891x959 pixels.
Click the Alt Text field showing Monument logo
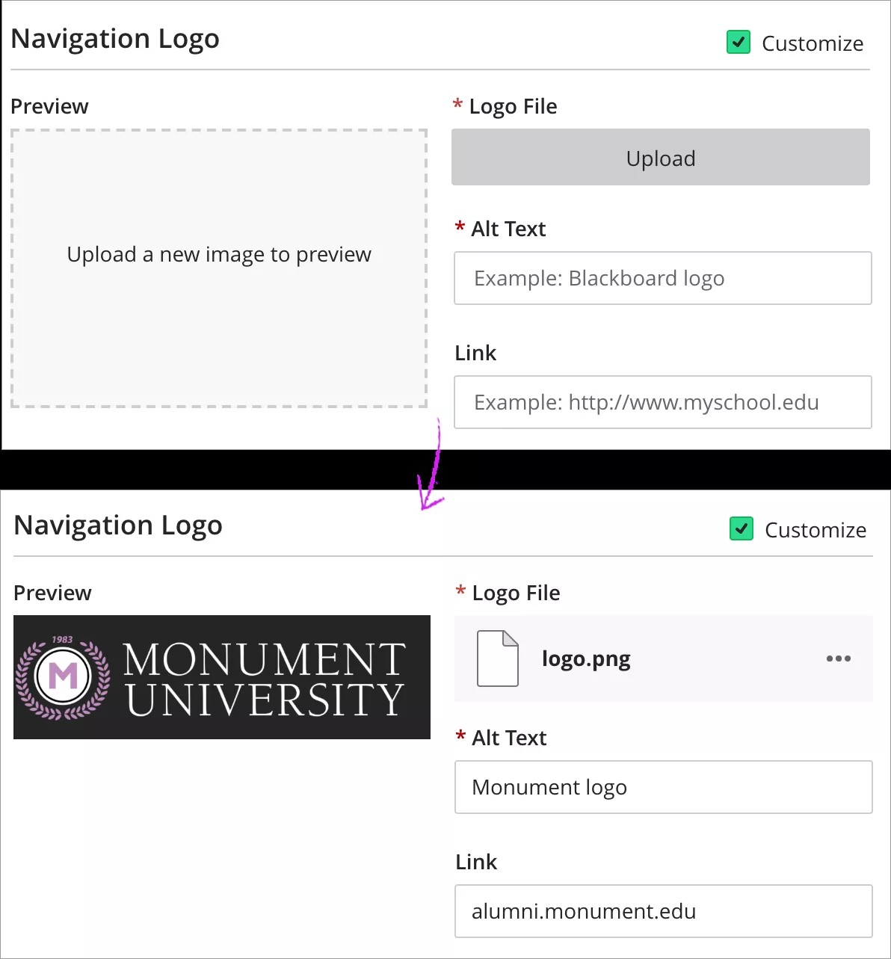(662, 787)
